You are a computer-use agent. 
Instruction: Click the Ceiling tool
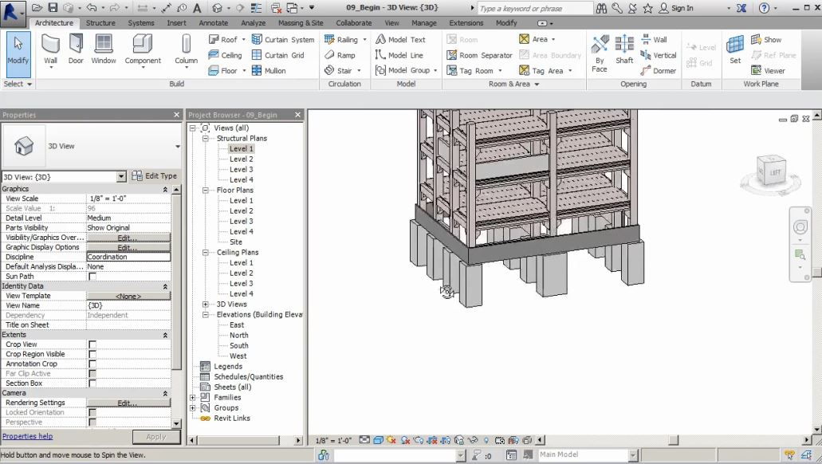point(225,55)
